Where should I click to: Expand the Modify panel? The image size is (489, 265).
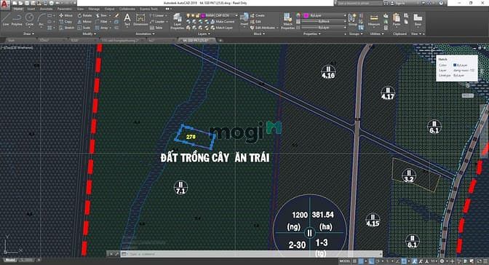89,33
